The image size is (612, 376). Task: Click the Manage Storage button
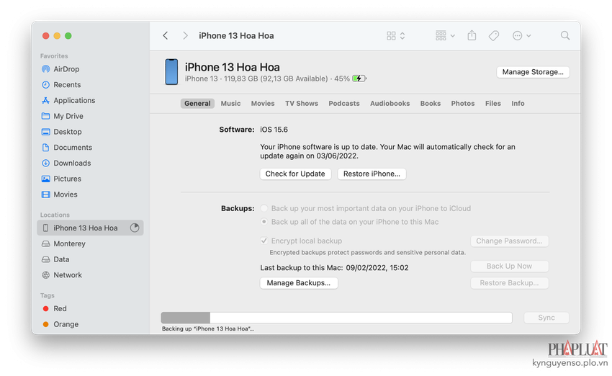(x=533, y=72)
